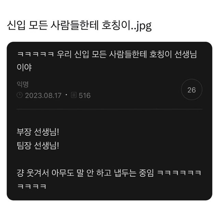This screenshot has width=219, height=216.
Task: Click the leading ㅋㅋㅋㅋㅋ in the post title
Action: (36, 54)
